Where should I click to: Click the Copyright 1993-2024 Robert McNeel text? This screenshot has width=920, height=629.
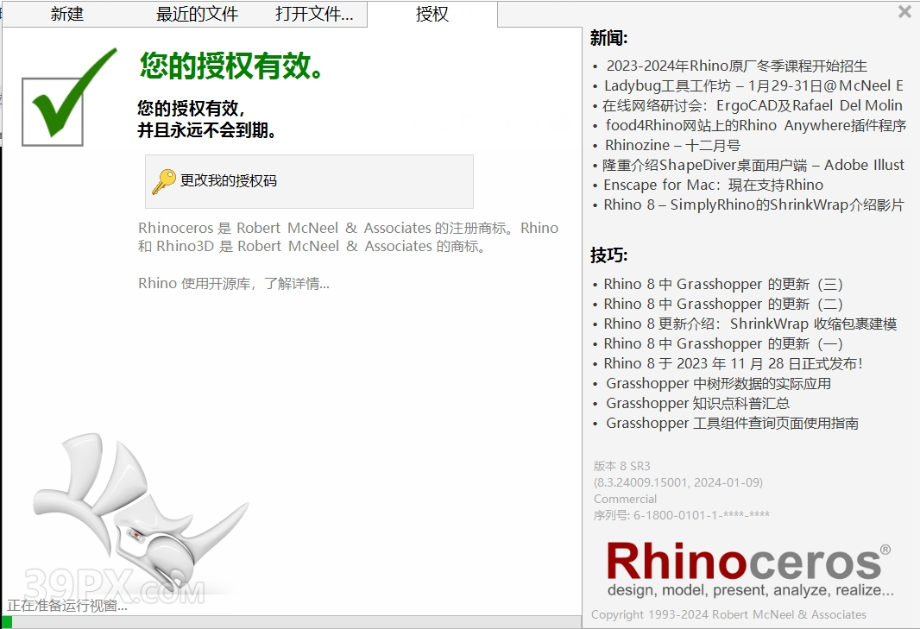click(728, 614)
